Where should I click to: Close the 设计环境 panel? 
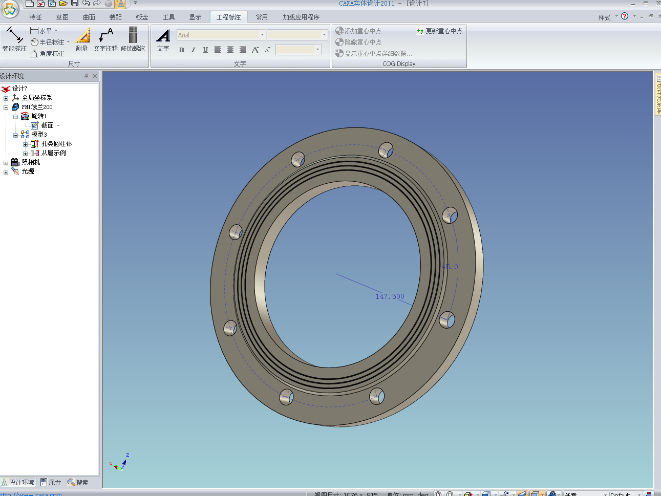(95, 76)
